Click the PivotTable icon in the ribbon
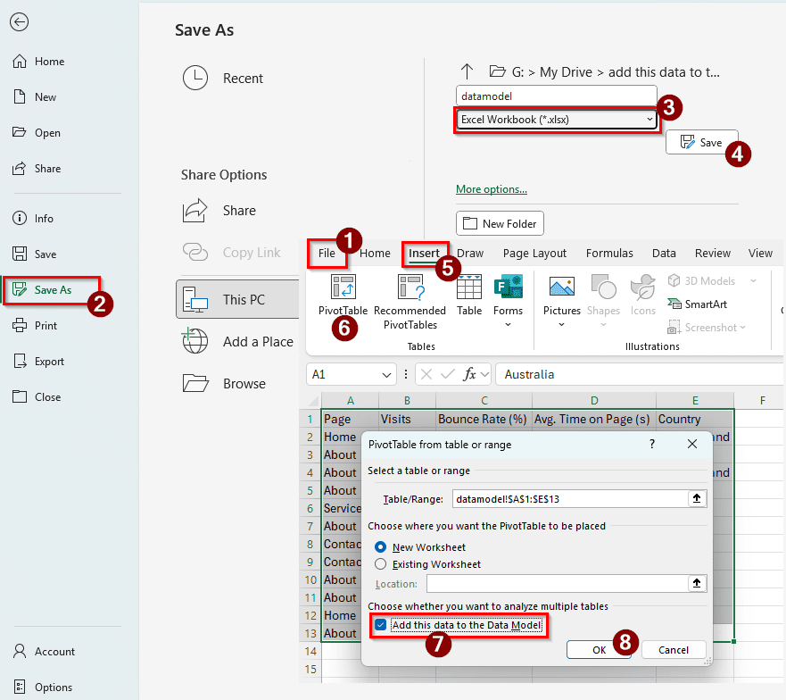Screen dimensions: 786x700 click(x=343, y=288)
